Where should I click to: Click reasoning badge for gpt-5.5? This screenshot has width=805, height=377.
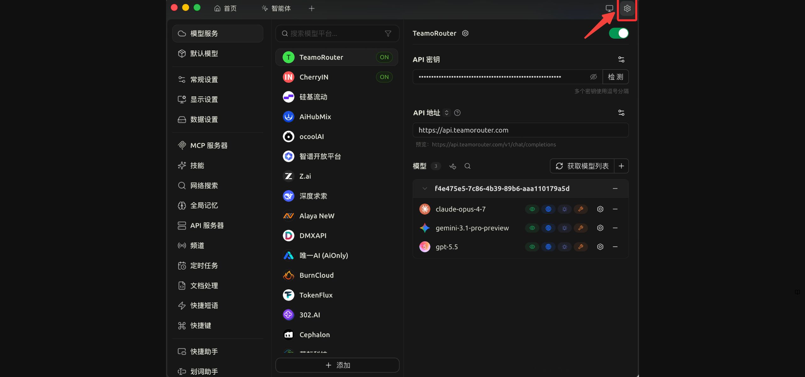pos(565,247)
